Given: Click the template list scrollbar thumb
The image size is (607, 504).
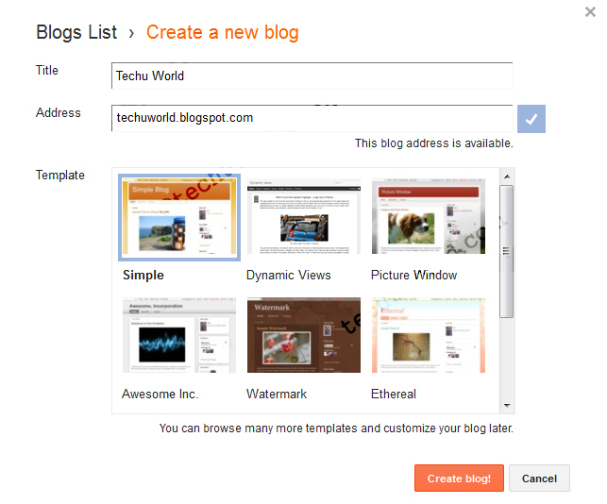Looking at the screenshot, I should click(506, 251).
